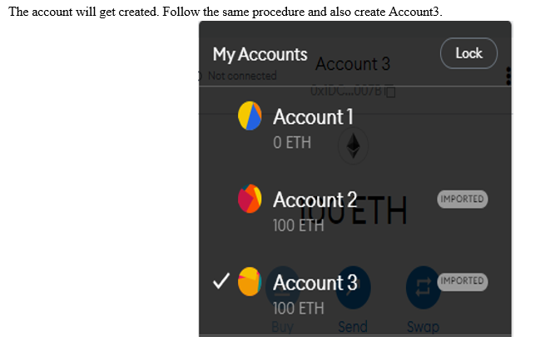
Task: Click the IMPORTED badge on Account 3
Action: [463, 282]
